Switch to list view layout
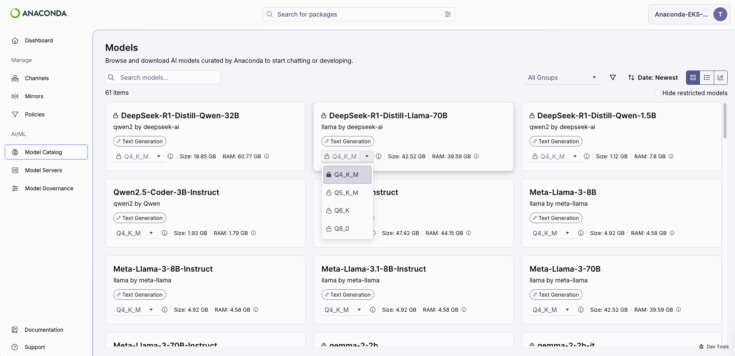This screenshot has width=735, height=356. tap(707, 78)
